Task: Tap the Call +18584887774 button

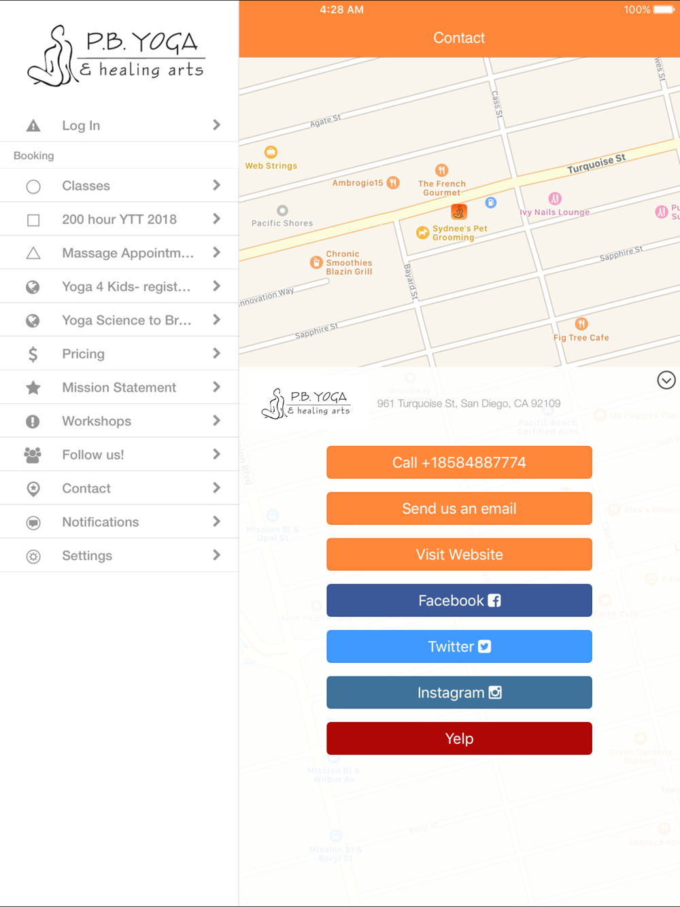Action: tap(459, 462)
